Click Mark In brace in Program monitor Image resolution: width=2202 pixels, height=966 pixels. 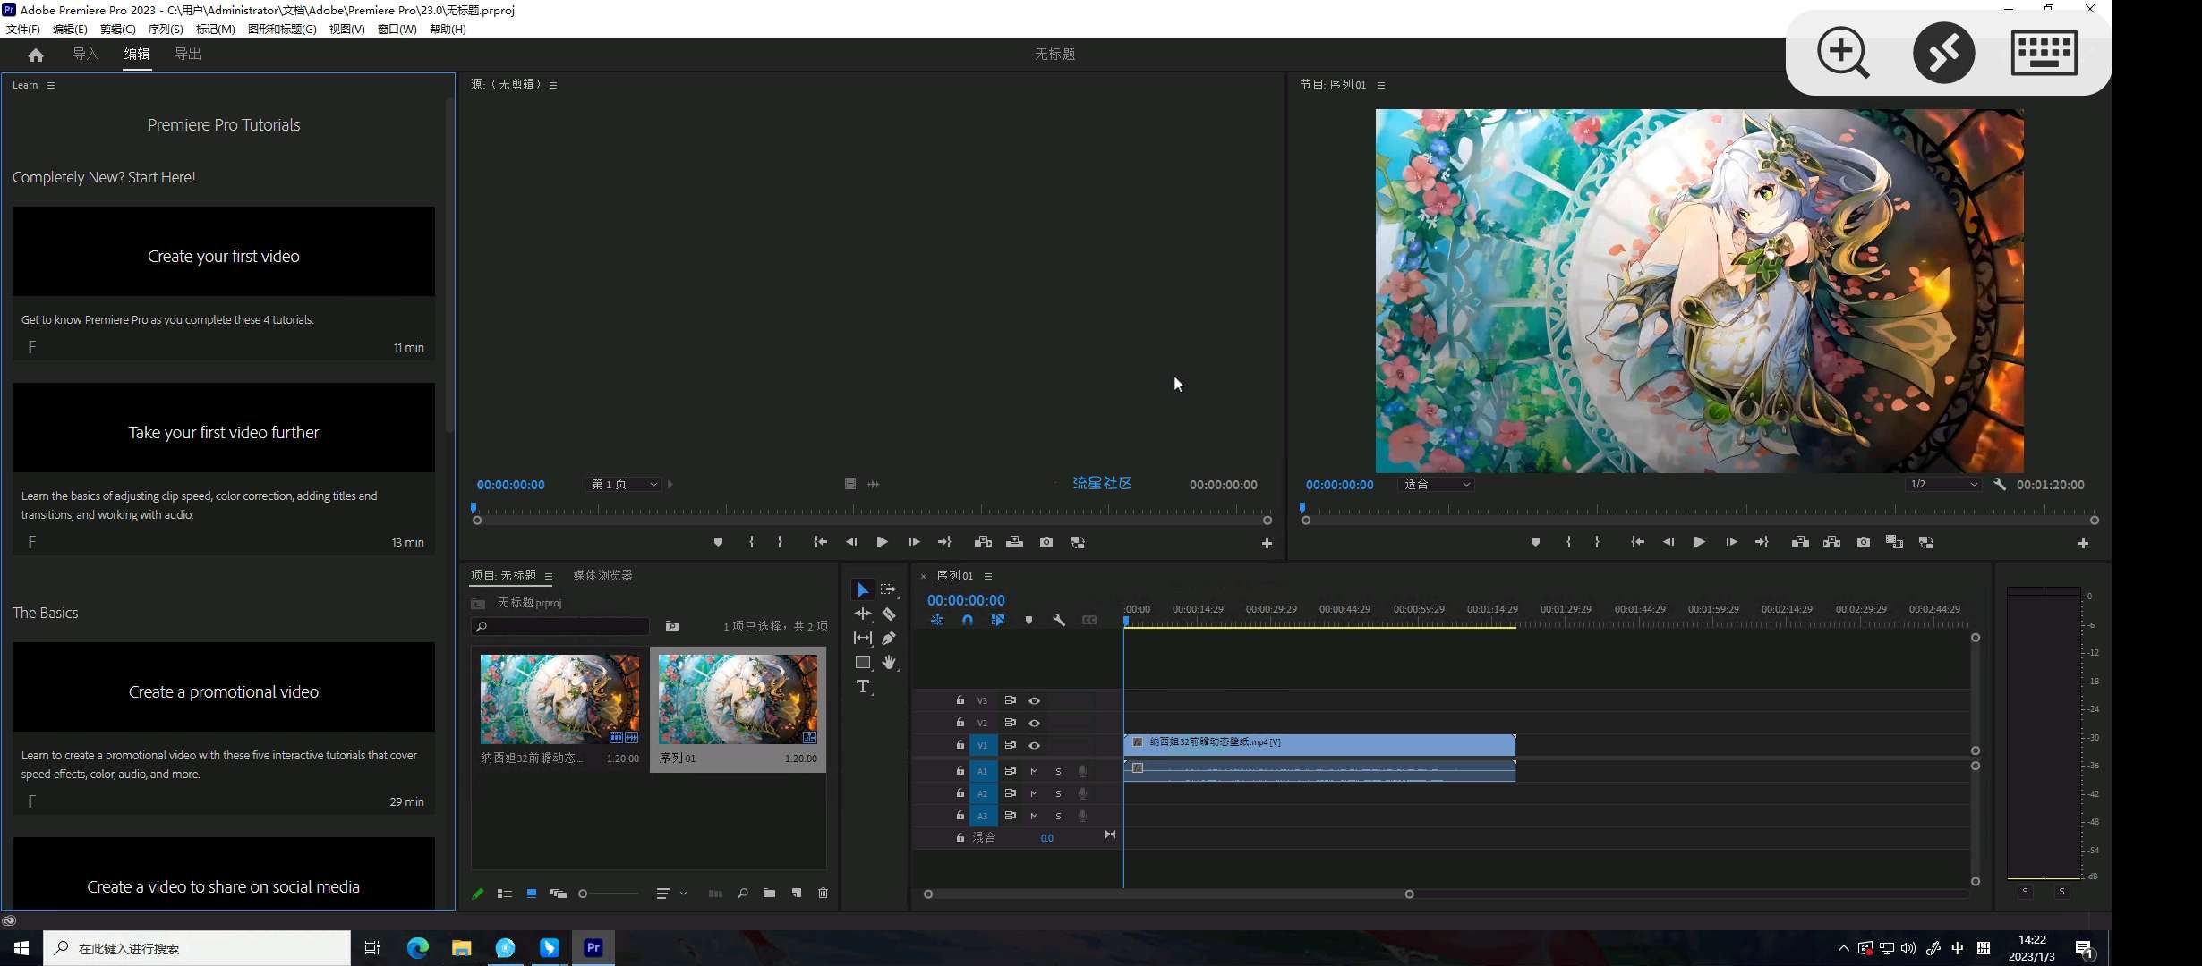tap(1568, 542)
